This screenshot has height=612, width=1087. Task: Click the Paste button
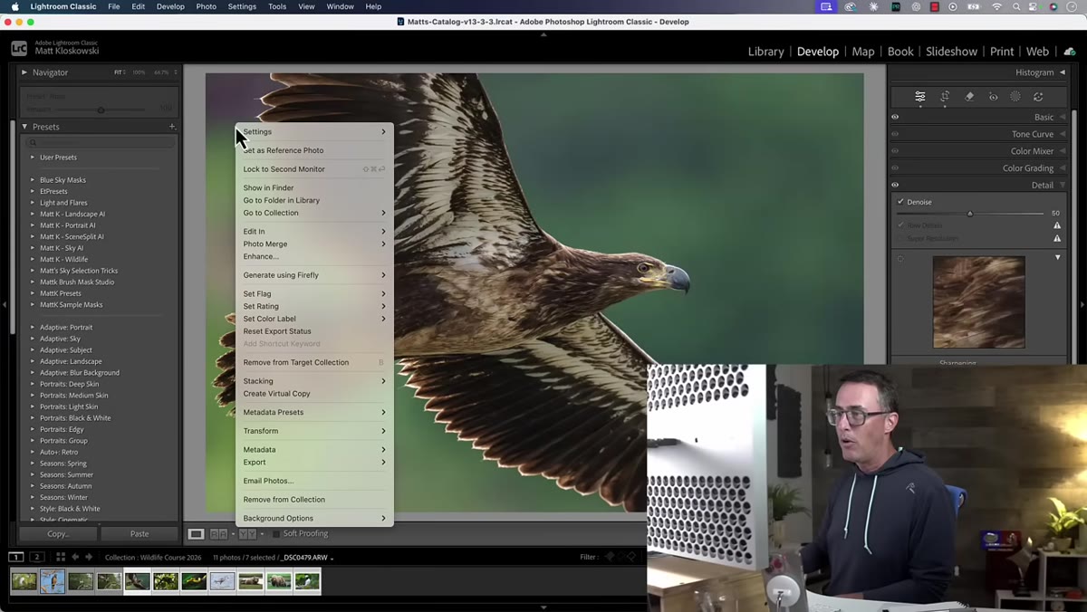point(139,534)
